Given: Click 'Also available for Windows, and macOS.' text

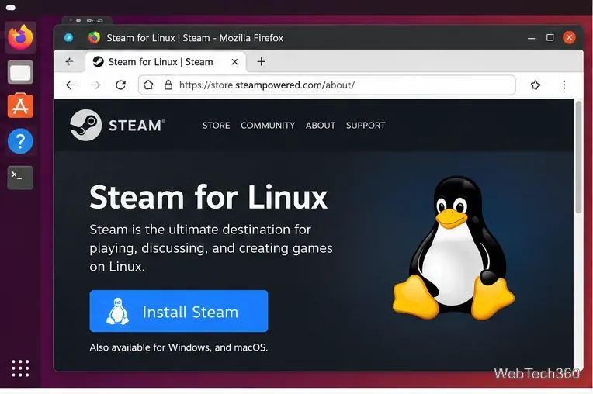Looking at the screenshot, I should (x=179, y=347).
